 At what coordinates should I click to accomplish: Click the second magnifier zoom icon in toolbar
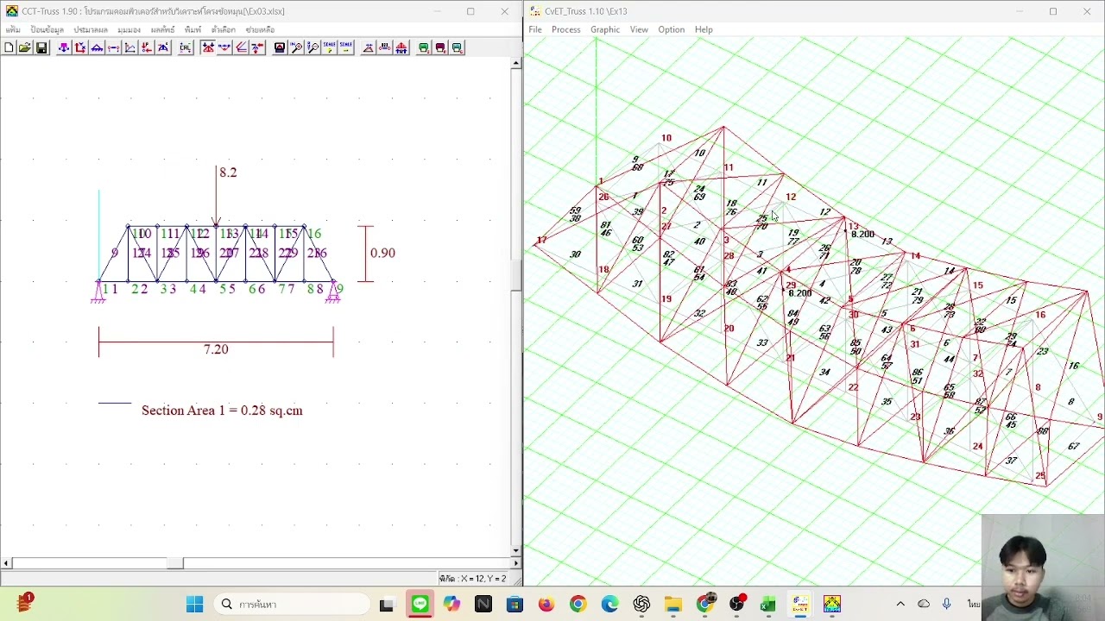tap(313, 47)
